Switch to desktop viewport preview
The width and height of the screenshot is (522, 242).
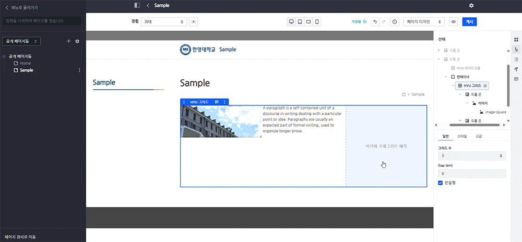(291, 22)
